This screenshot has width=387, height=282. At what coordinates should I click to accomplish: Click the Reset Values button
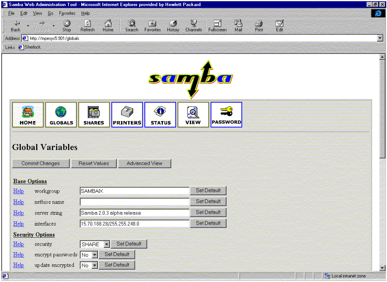coord(94,163)
